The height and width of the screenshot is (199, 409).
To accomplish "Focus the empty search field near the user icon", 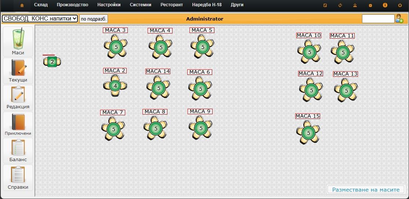I will [x=378, y=19].
